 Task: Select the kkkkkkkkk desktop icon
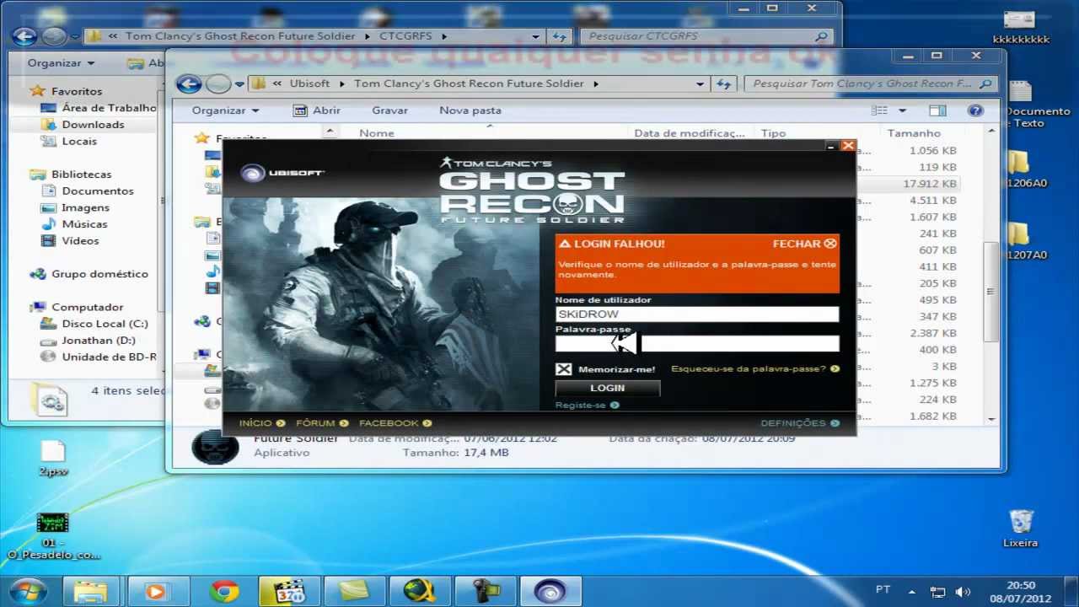(x=1021, y=27)
